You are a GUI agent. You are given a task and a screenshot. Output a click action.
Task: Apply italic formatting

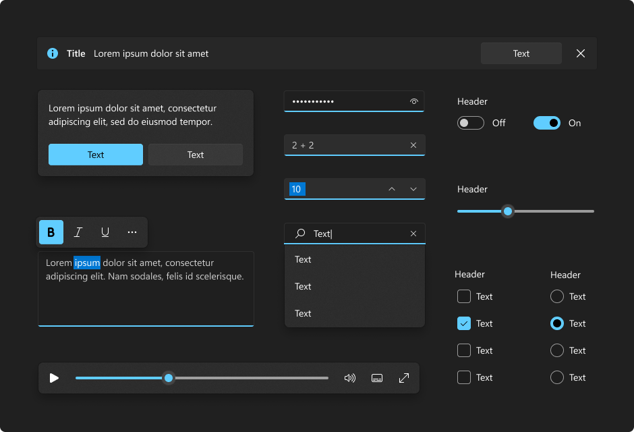78,232
